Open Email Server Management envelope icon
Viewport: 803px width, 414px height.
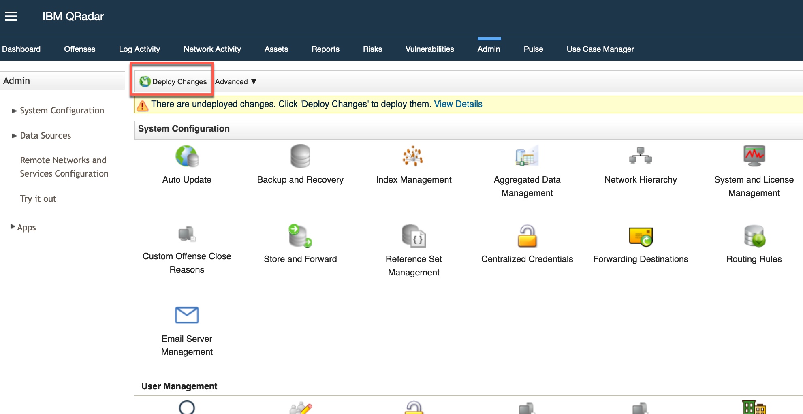pyautogui.click(x=187, y=315)
